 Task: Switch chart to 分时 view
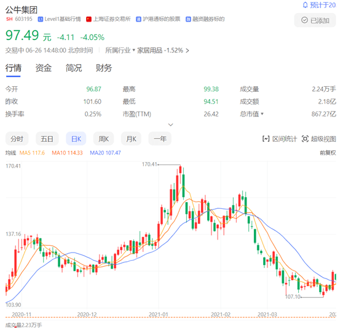(x=17, y=139)
